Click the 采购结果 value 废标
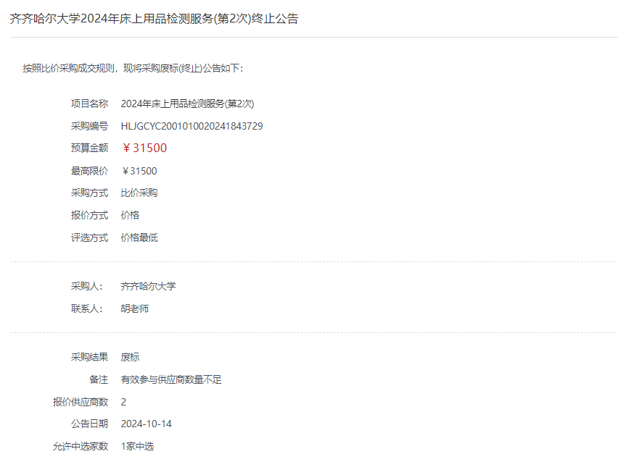Image resolution: width=618 pixels, height=475 pixels. coord(130,357)
